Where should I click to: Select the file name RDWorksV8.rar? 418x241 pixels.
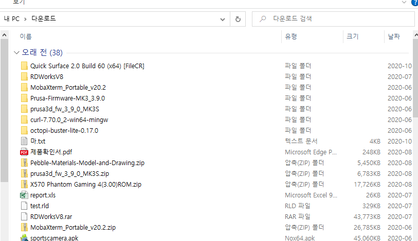click(51, 217)
